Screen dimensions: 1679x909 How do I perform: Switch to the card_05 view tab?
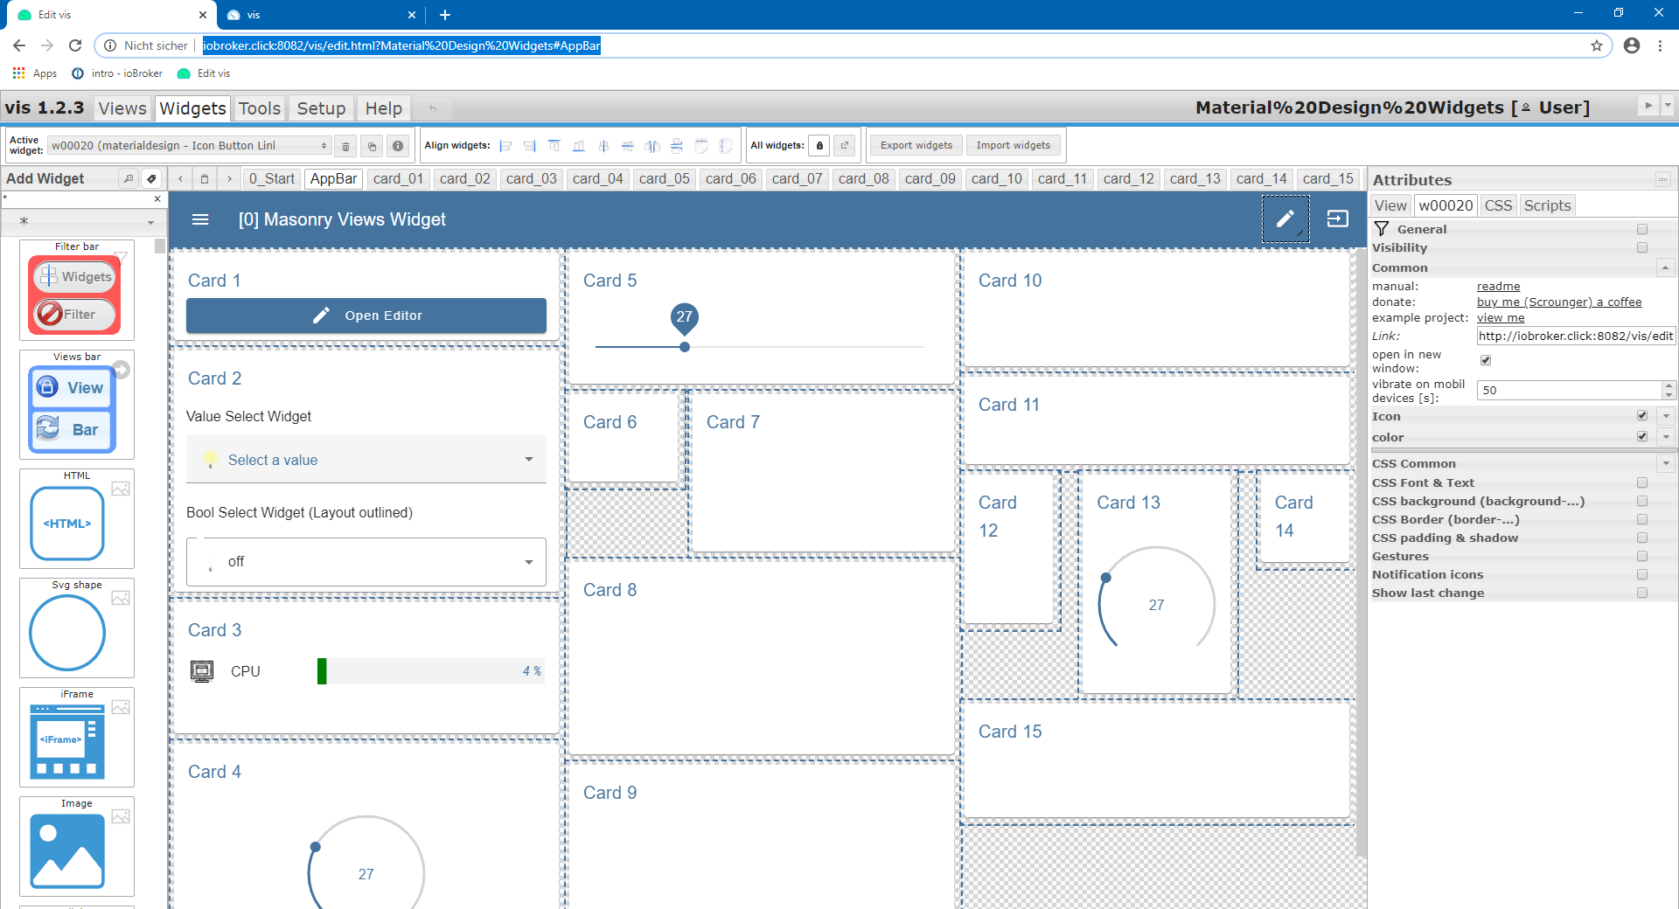point(665,178)
